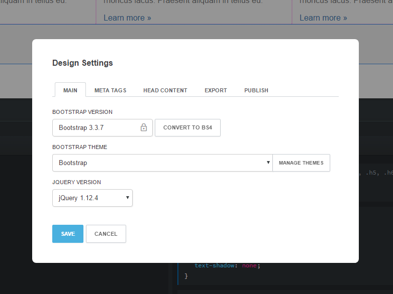Open the Bootstrap Theme dropdown

click(162, 163)
